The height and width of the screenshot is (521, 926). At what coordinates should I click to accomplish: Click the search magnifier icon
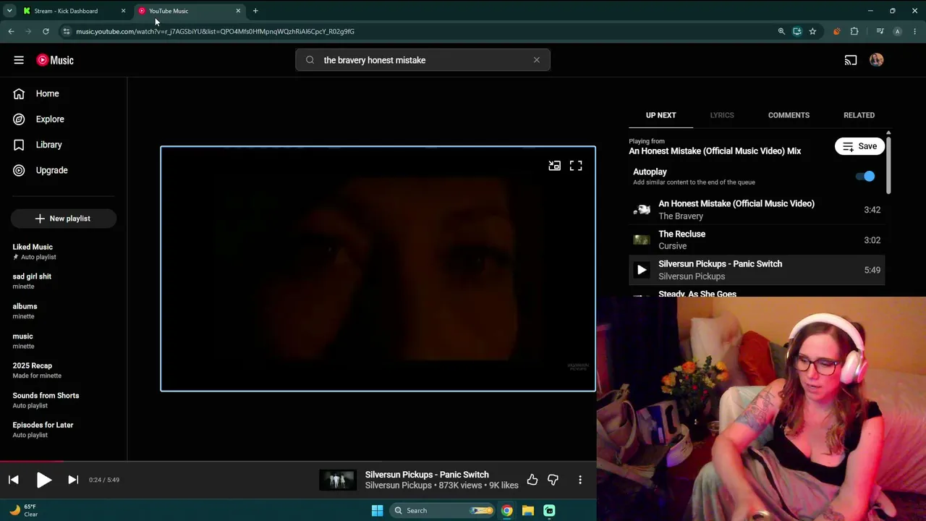click(310, 60)
